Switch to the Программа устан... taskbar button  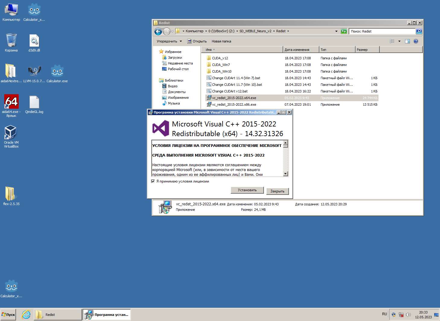click(x=107, y=315)
